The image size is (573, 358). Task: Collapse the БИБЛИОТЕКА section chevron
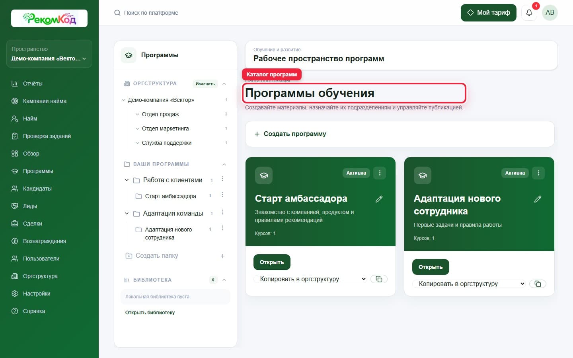click(224, 280)
